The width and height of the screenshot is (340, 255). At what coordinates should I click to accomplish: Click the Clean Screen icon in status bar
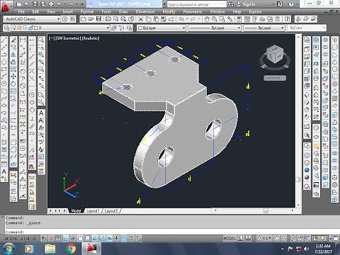(x=335, y=239)
